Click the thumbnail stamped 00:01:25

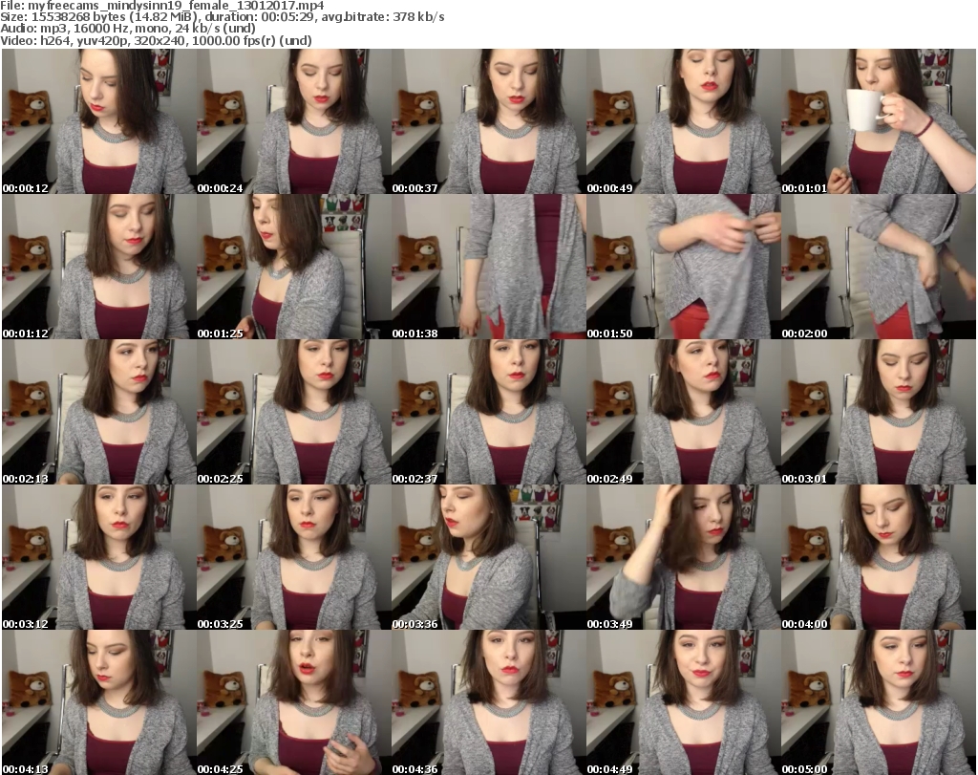(294, 267)
